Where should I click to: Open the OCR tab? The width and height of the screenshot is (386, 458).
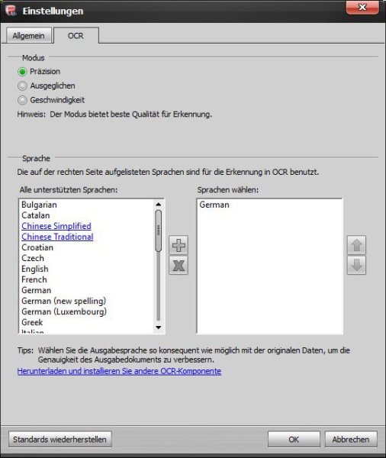point(76,36)
